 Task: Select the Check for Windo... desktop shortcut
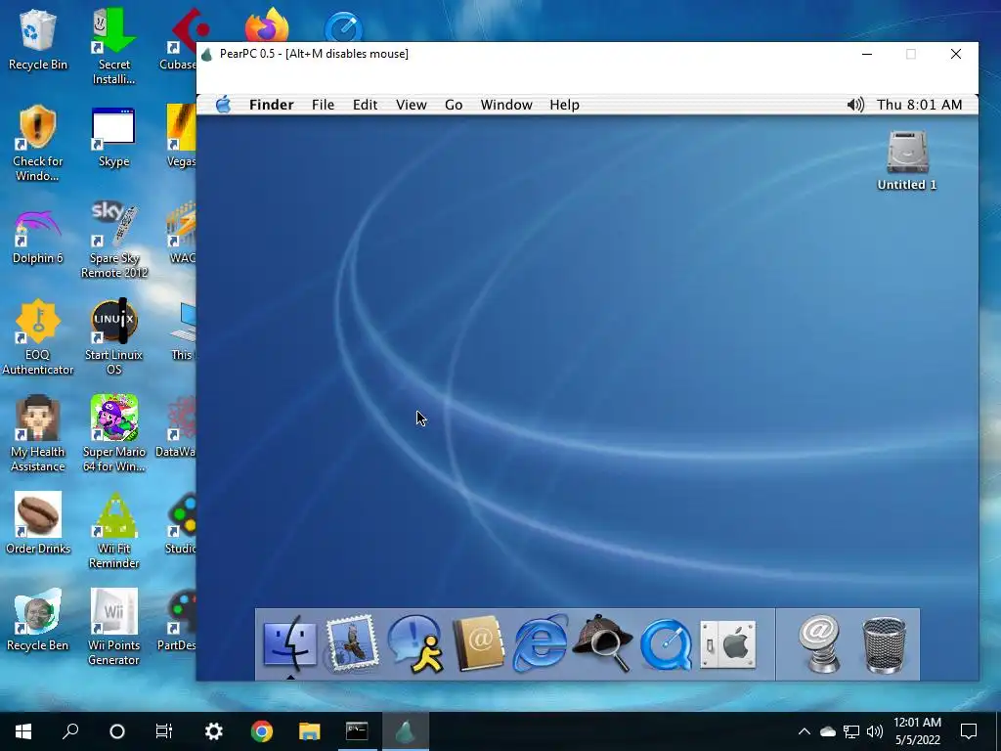coord(38,144)
